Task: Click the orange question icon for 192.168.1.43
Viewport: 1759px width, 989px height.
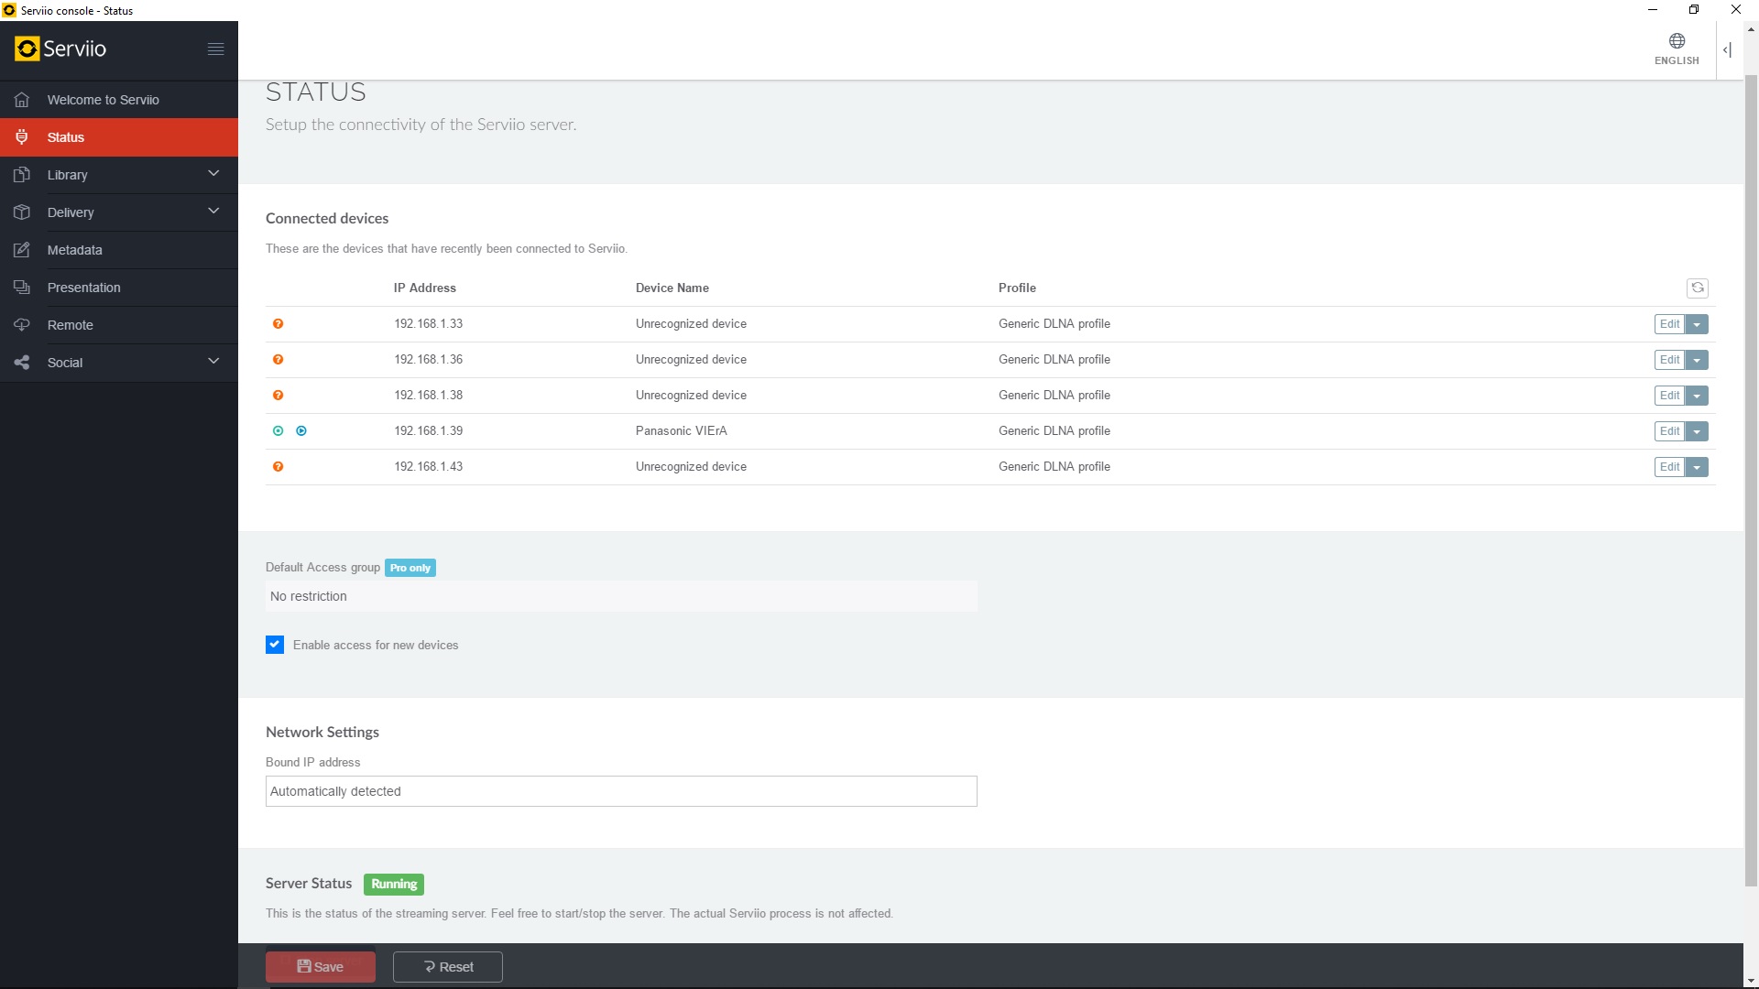Action: (278, 467)
